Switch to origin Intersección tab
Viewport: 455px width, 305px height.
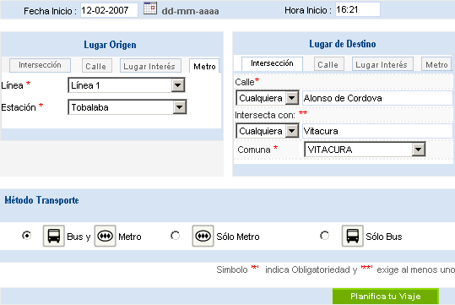pyautogui.click(x=40, y=65)
